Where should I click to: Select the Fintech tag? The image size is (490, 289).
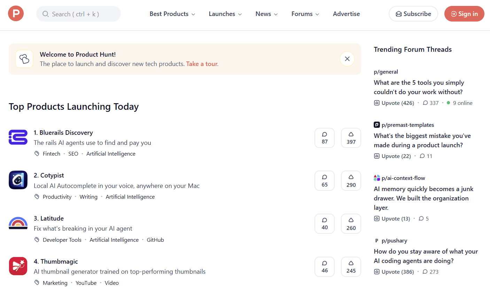pyautogui.click(x=52, y=154)
